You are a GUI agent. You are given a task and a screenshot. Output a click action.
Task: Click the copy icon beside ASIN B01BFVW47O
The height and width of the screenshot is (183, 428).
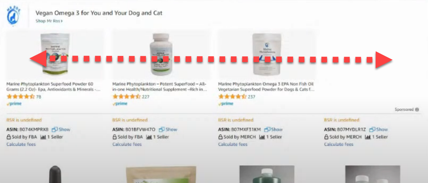click(x=161, y=130)
